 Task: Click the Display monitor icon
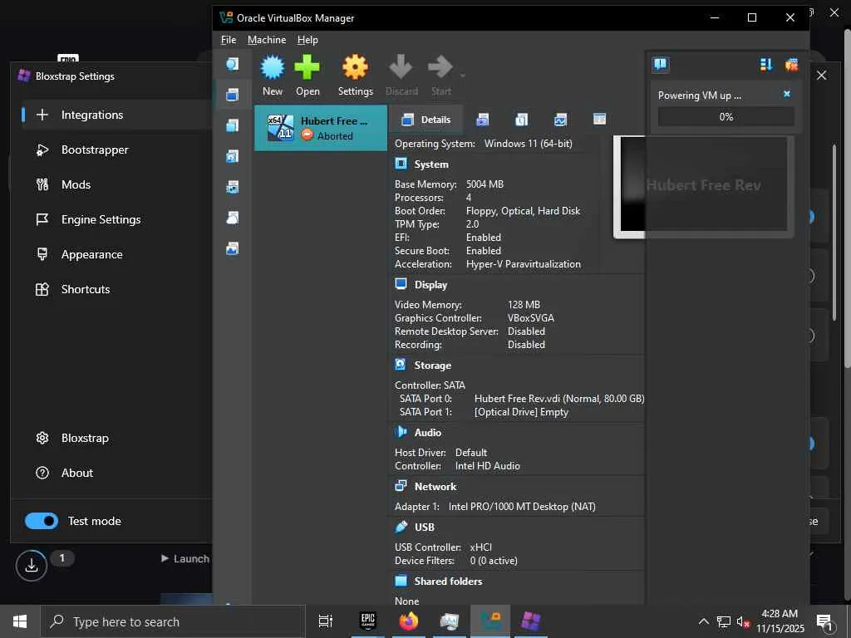401,284
